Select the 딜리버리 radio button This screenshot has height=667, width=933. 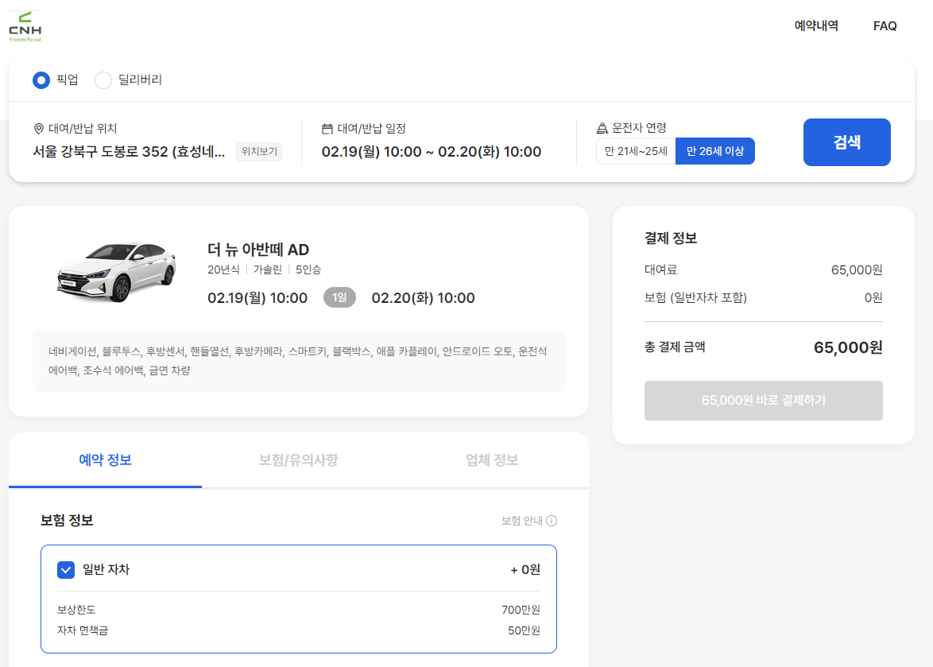tap(103, 79)
